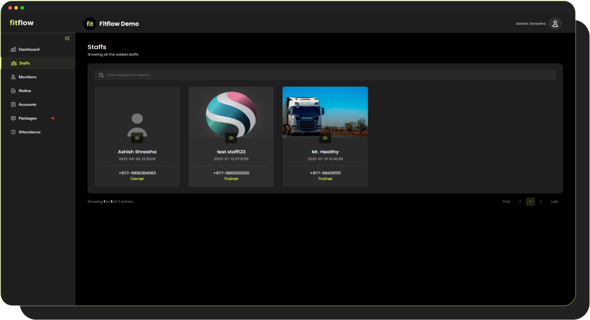Image resolution: width=590 pixels, height=320 pixels.
Task: Click the Mr. Healthy card name
Action: coord(325,152)
